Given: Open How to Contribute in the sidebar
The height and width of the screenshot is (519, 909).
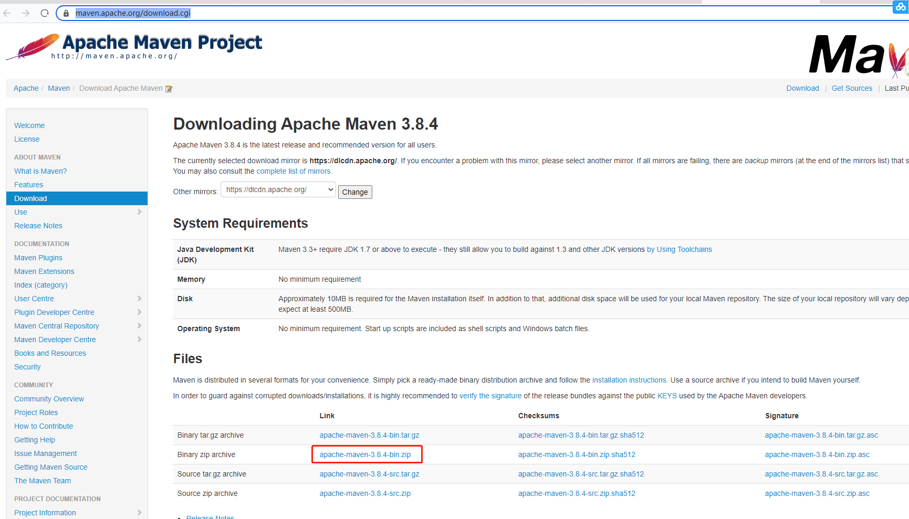Looking at the screenshot, I should 44,426.
